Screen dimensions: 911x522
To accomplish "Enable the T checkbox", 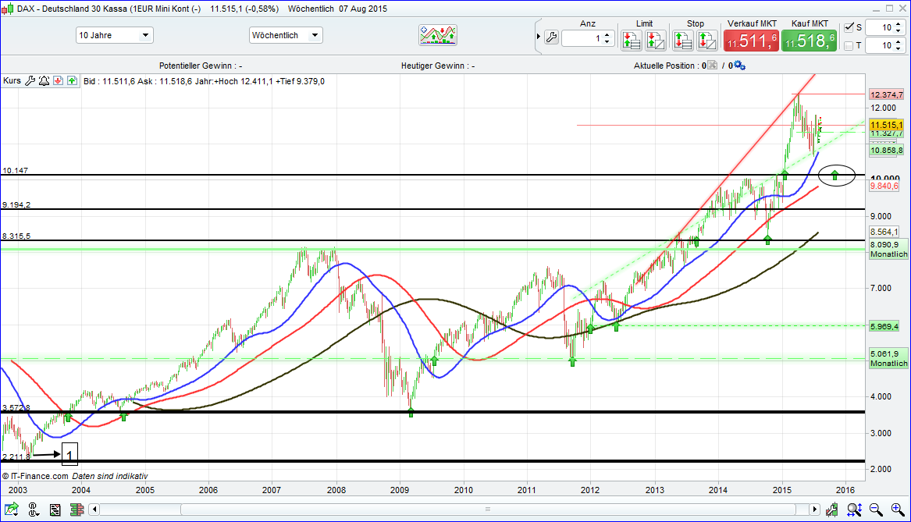I will pyautogui.click(x=849, y=46).
